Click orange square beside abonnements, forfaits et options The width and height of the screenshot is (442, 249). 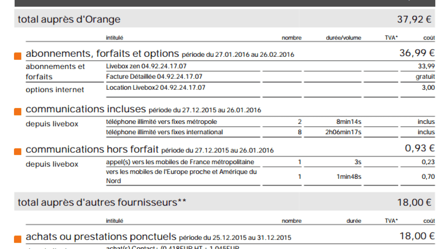click(x=17, y=56)
